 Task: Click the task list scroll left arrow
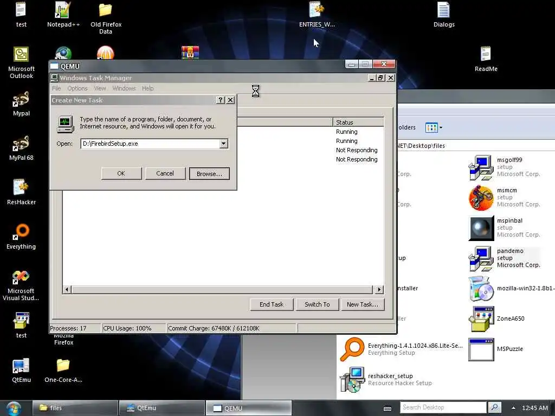[67, 290]
